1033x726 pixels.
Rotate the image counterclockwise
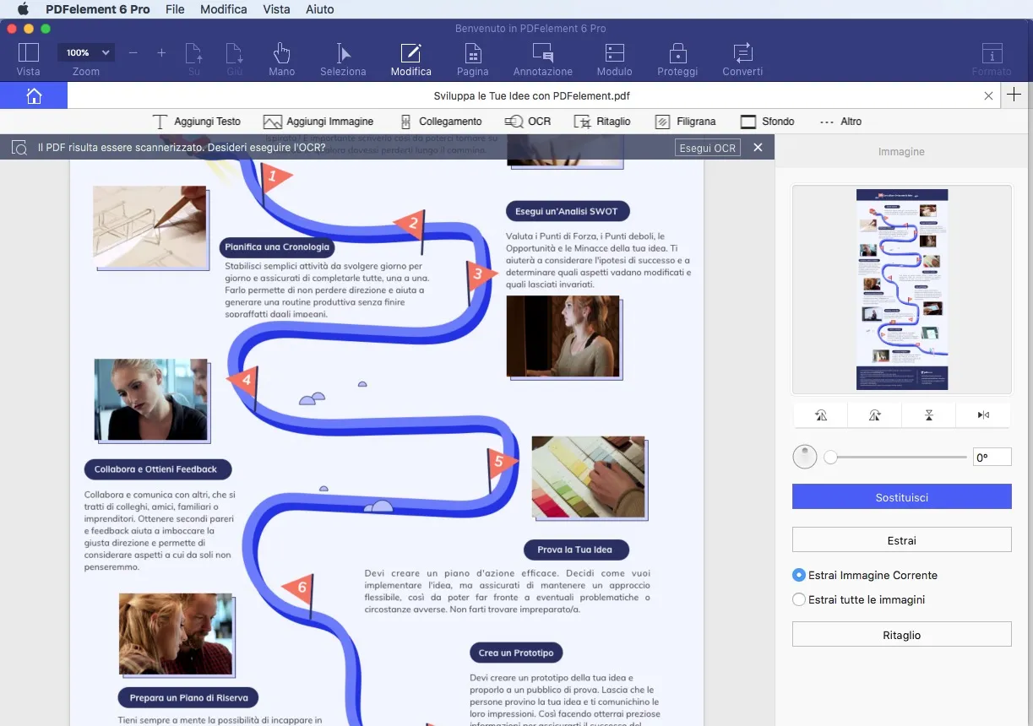[819, 414]
